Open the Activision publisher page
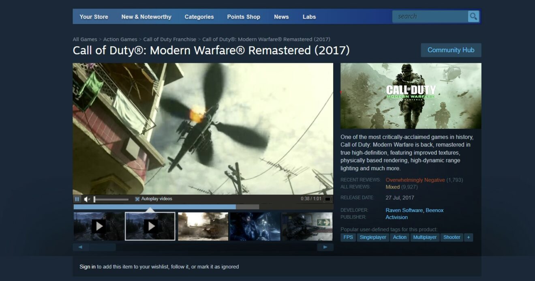The height and width of the screenshot is (281, 535). point(396,217)
